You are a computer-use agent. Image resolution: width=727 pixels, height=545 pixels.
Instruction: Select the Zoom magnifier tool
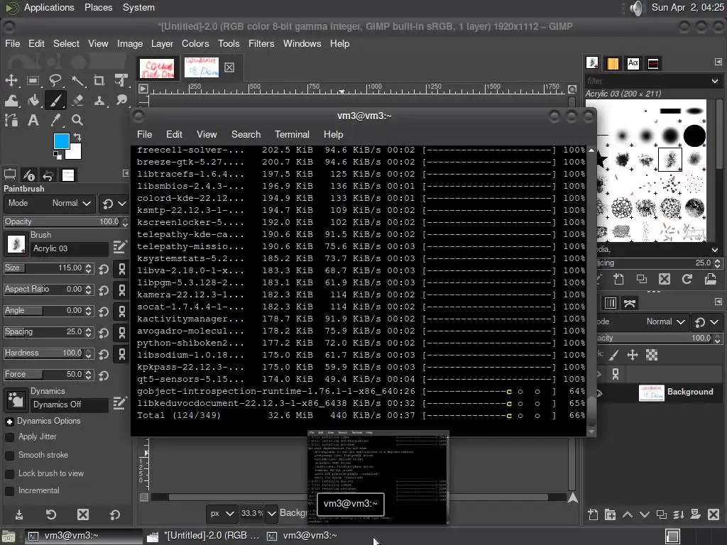click(x=77, y=121)
